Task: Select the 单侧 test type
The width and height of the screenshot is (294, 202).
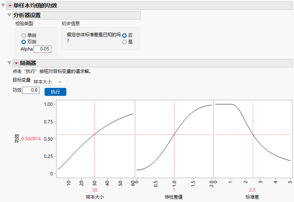Action: [x=24, y=36]
